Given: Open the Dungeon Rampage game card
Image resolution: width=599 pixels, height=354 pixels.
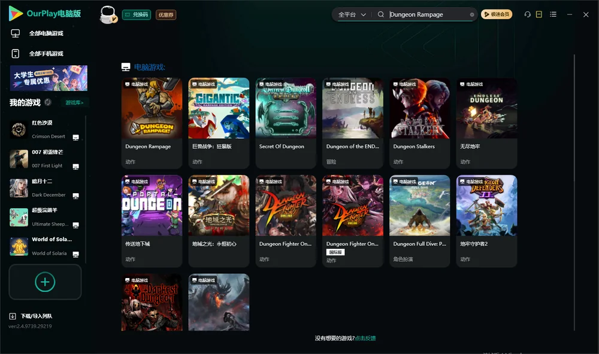Looking at the screenshot, I should [x=152, y=123].
